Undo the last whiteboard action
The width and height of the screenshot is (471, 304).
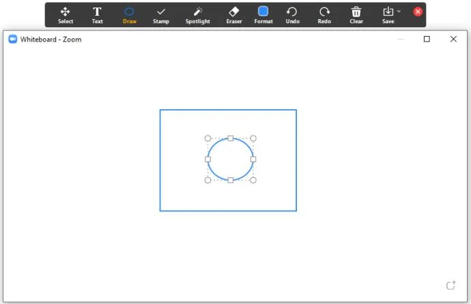(292, 15)
